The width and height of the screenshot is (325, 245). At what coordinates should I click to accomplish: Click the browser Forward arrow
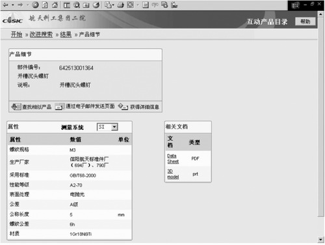(x=20, y=5)
